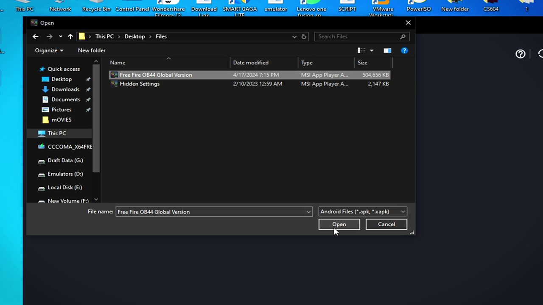543x305 pixels.
Task: Select Free Fire OB44 Global Version file
Action: click(249, 75)
